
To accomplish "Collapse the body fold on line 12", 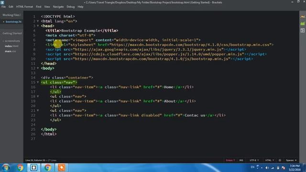I will click(x=38, y=68).
